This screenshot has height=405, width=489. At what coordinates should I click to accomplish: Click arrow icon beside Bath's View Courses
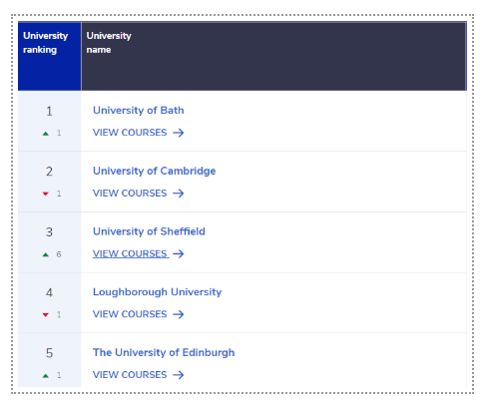[179, 133]
